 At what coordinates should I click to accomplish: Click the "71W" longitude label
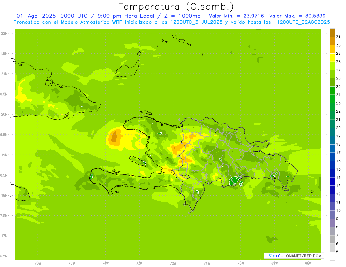tap(207, 263)
